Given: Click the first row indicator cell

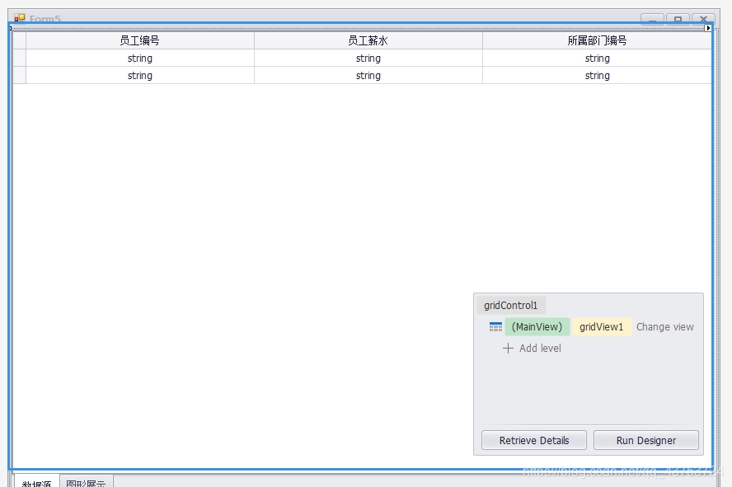Looking at the screenshot, I should pos(19,59).
